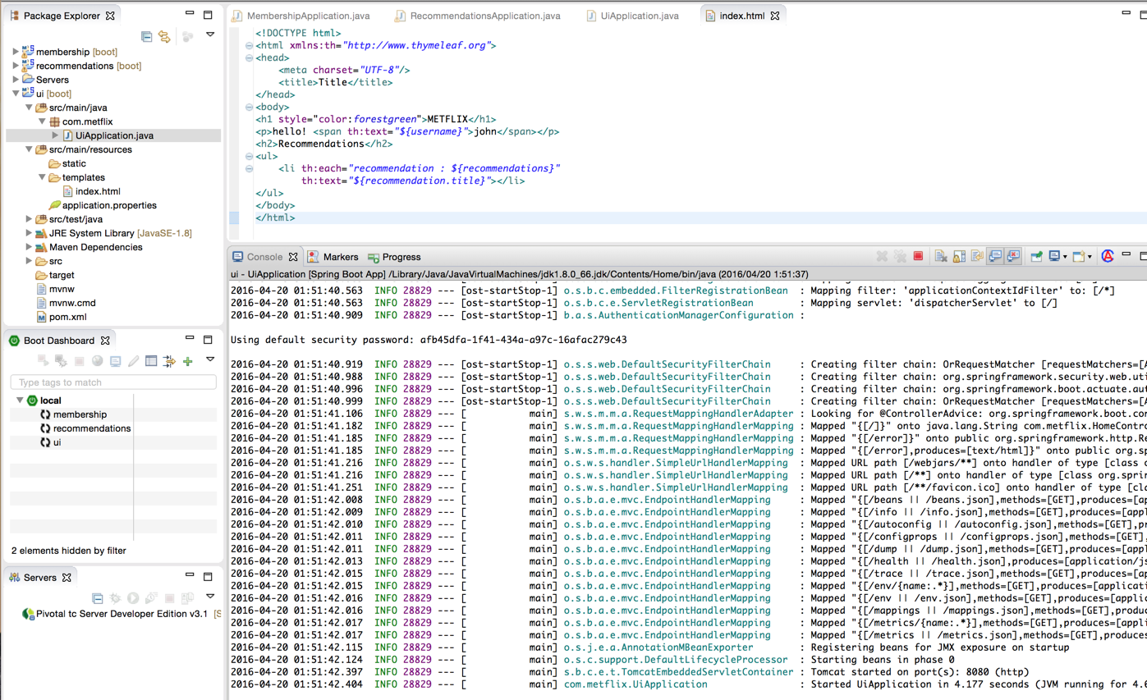
Task: Switch to RecommendationsApplication.java editor tab
Action: pos(485,16)
